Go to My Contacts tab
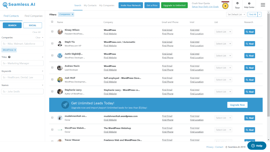 point(90,6)
